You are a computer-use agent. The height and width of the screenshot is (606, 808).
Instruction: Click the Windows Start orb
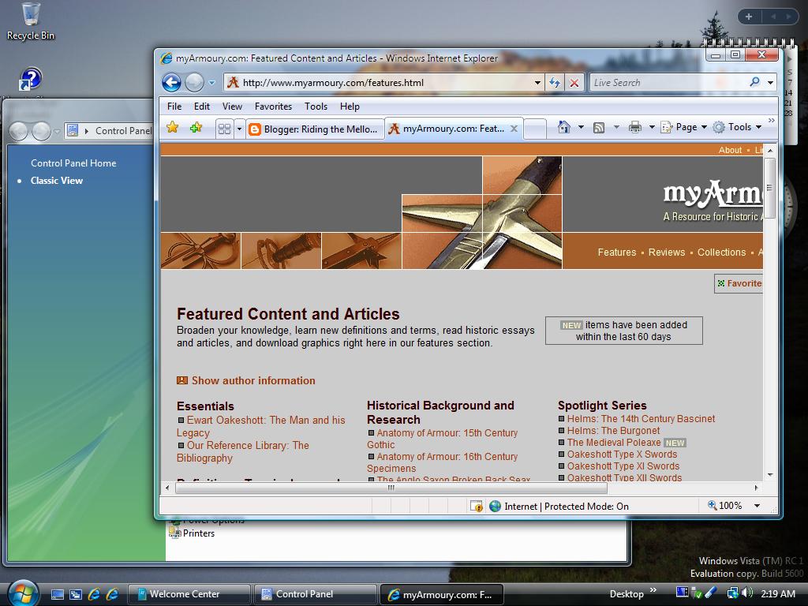click(23, 593)
